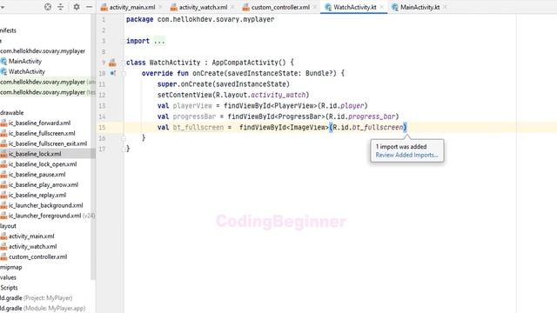Open MainActivity in project tree
The image size is (557, 313).
click(25, 62)
